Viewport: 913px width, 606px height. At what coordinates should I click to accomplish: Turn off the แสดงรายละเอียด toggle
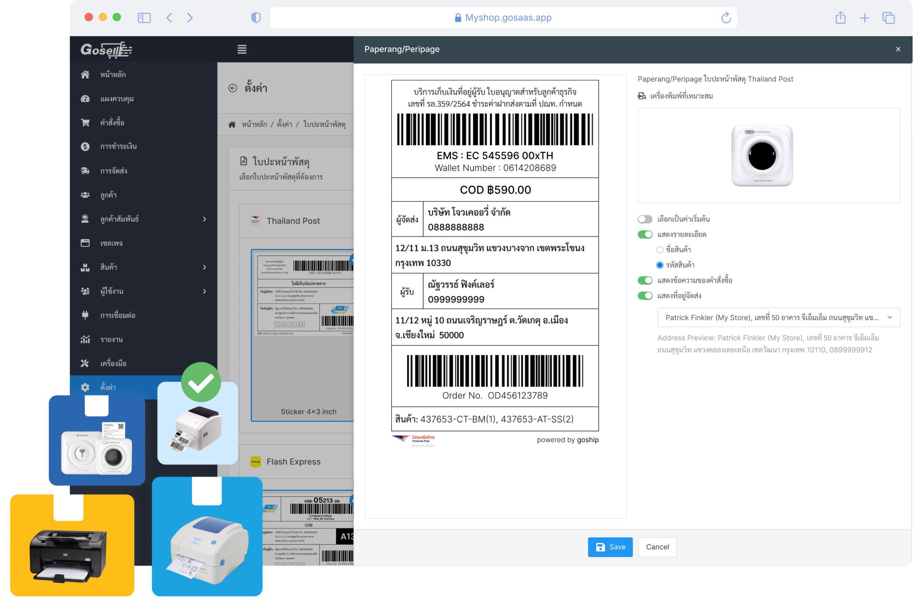tap(645, 234)
